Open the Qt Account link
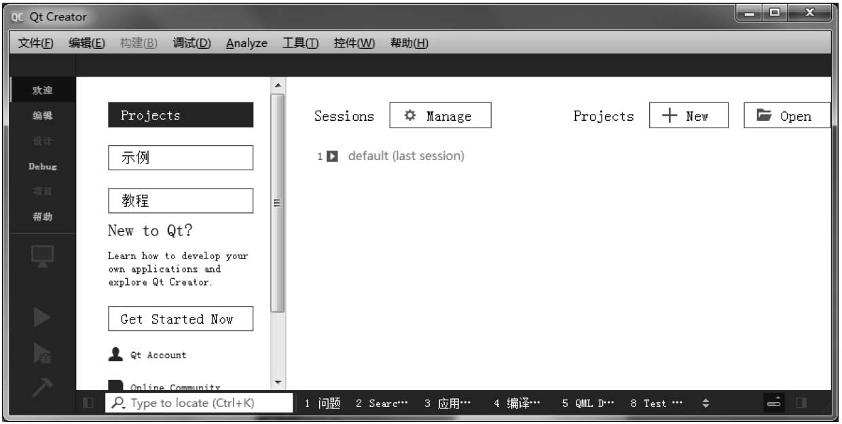 pos(148,355)
